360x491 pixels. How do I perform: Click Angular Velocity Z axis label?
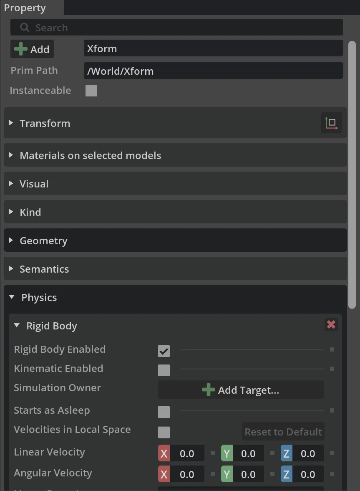point(286,474)
